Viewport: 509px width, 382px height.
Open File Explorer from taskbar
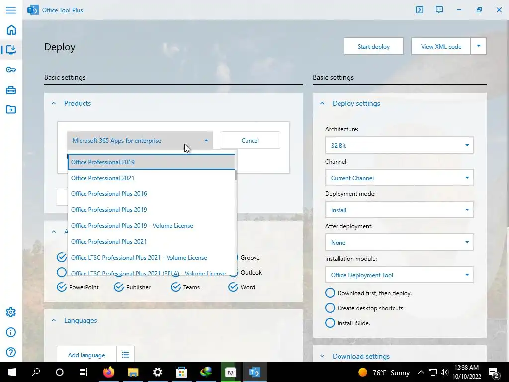pos(133,372)
